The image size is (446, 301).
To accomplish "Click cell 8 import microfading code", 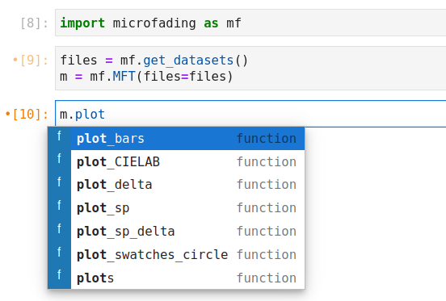I will pos(250,23).
